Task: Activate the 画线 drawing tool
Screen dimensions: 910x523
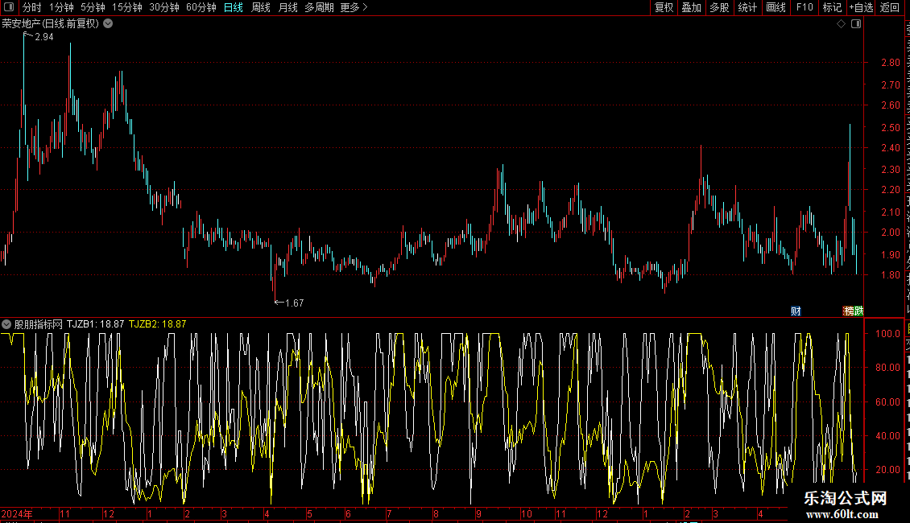Action: point(776,7)
